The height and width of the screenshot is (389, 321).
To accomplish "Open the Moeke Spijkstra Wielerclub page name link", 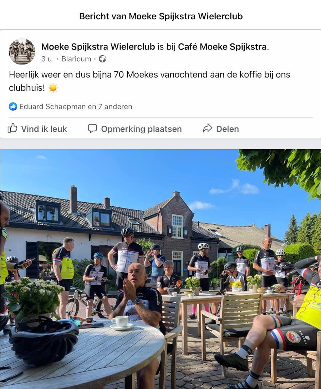I will pyautogui.click(x=98, y=47).
